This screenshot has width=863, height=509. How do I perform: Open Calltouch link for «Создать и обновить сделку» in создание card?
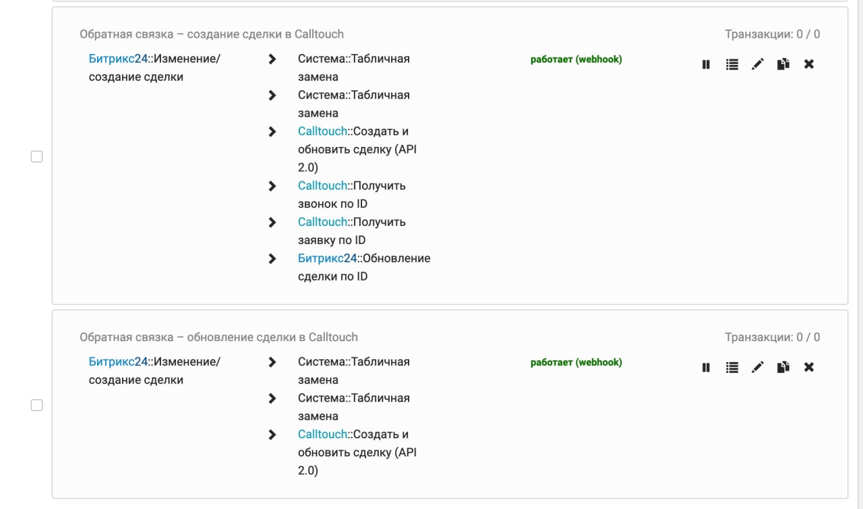[322, 131]
